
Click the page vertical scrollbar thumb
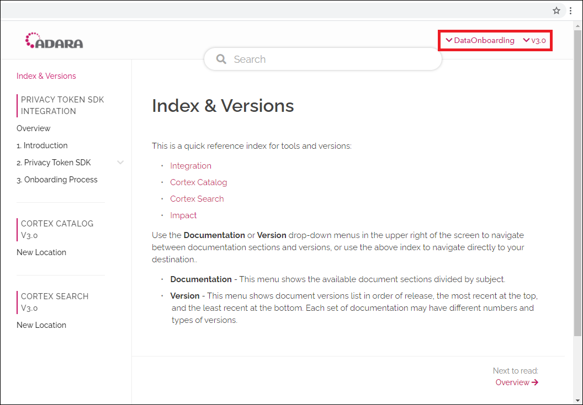(x=577, y=183)
